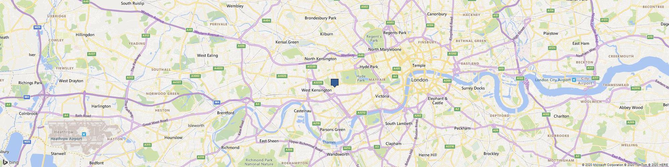
Task: Open the Bing logo link
Action: tap(11, 162)
